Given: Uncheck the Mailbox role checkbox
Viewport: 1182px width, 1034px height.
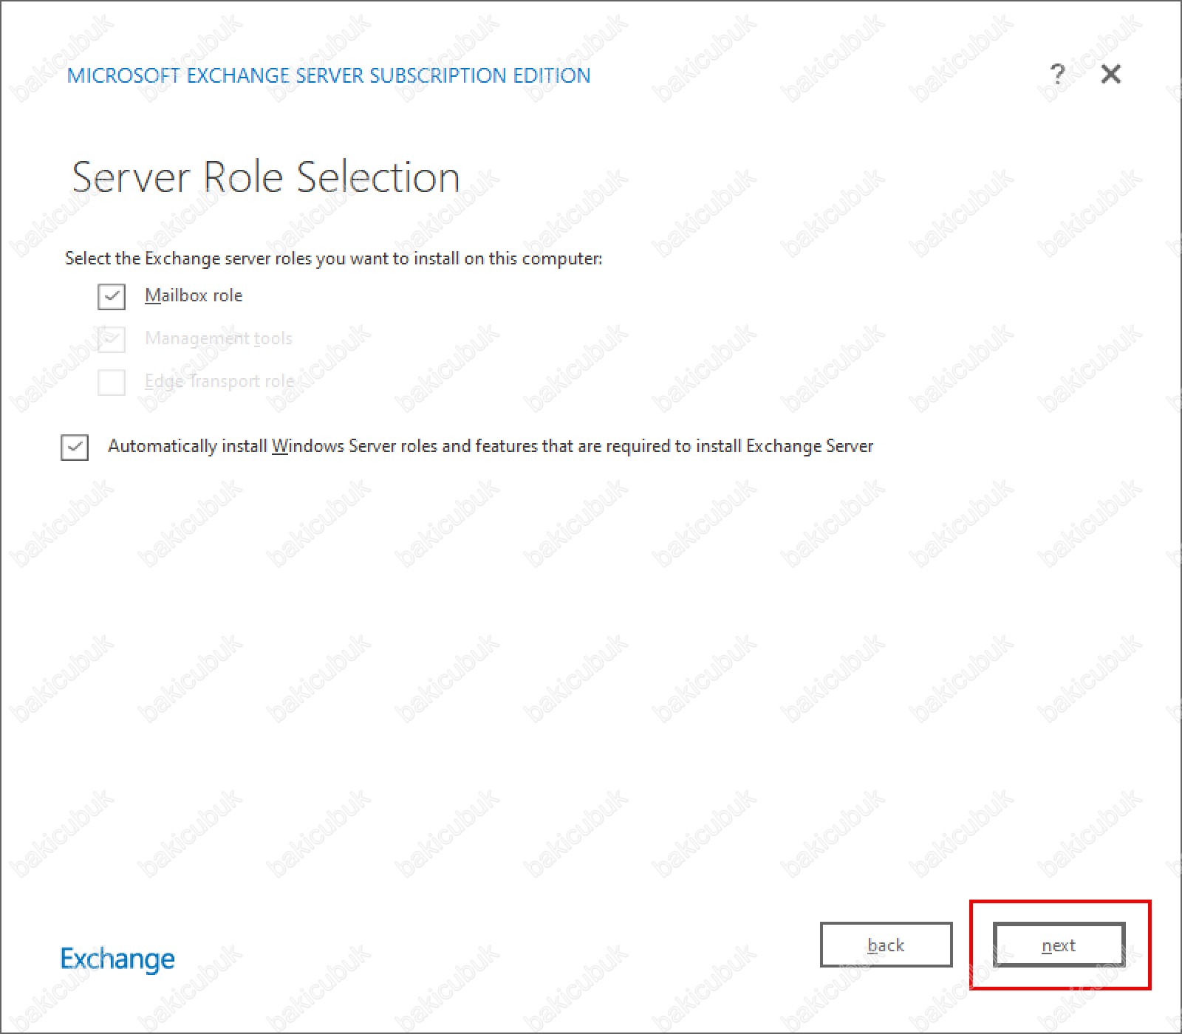Looking at the screenshot, I should [112, 296].
